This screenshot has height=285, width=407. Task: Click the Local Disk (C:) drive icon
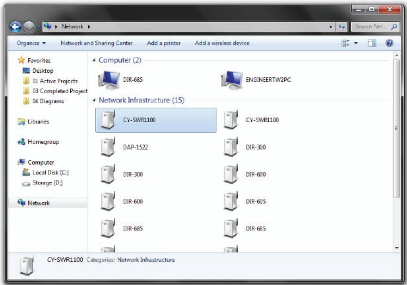coord(26,172)
